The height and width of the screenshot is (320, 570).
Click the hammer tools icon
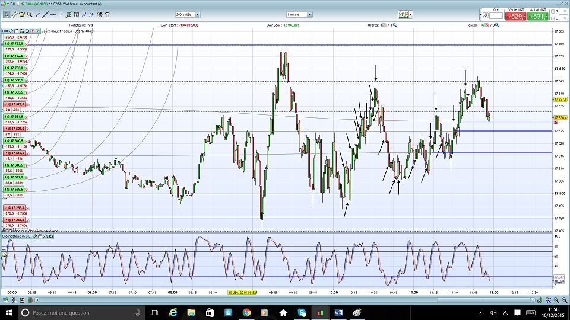tap(100, 14)
